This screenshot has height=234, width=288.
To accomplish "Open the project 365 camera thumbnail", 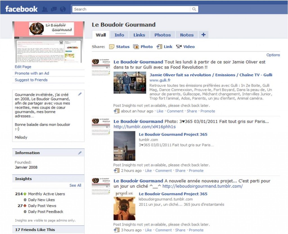I will pos(124,206).
